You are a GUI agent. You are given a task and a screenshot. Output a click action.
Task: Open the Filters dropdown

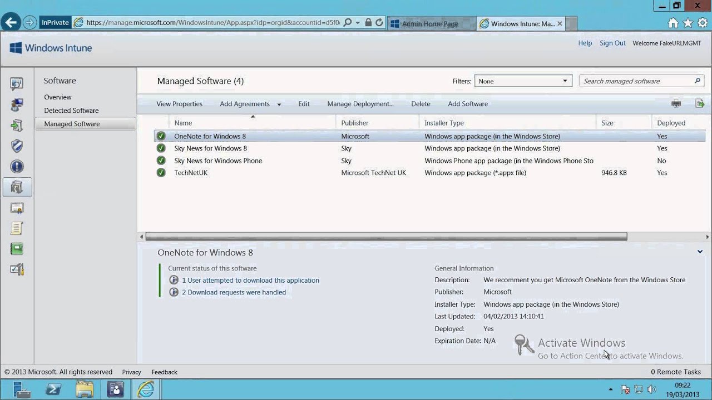tap(523, 81)
